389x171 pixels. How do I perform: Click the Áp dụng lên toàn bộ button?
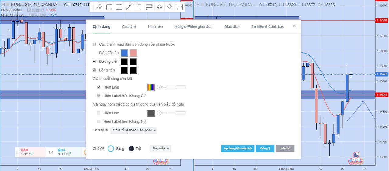coord(238,148)
